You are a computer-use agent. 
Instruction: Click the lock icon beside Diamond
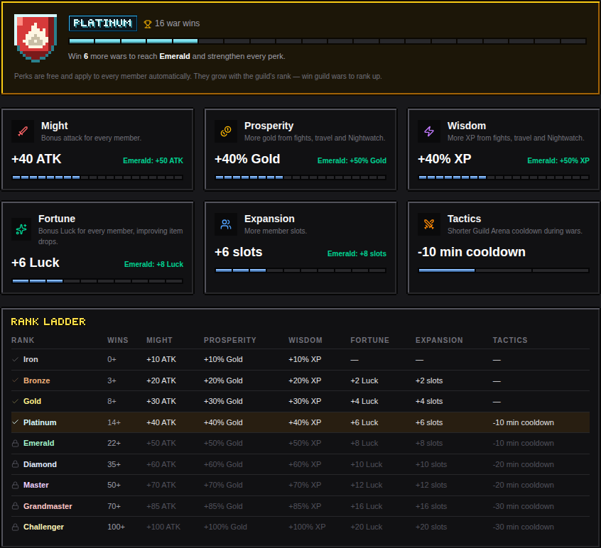click(x=16, y=464)
